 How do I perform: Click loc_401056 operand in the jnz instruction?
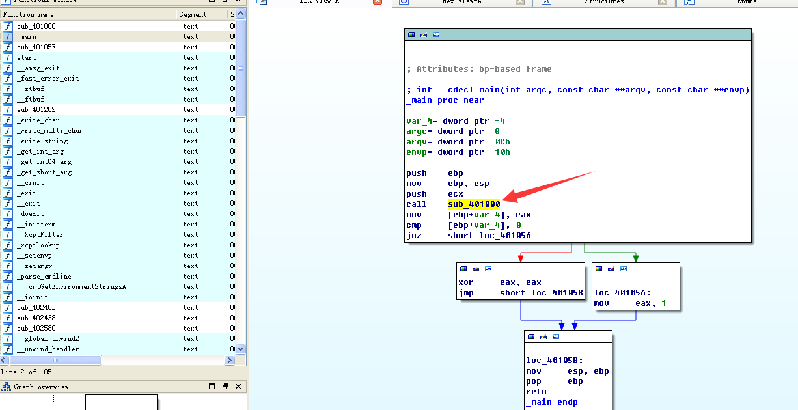tap(505, 236)
